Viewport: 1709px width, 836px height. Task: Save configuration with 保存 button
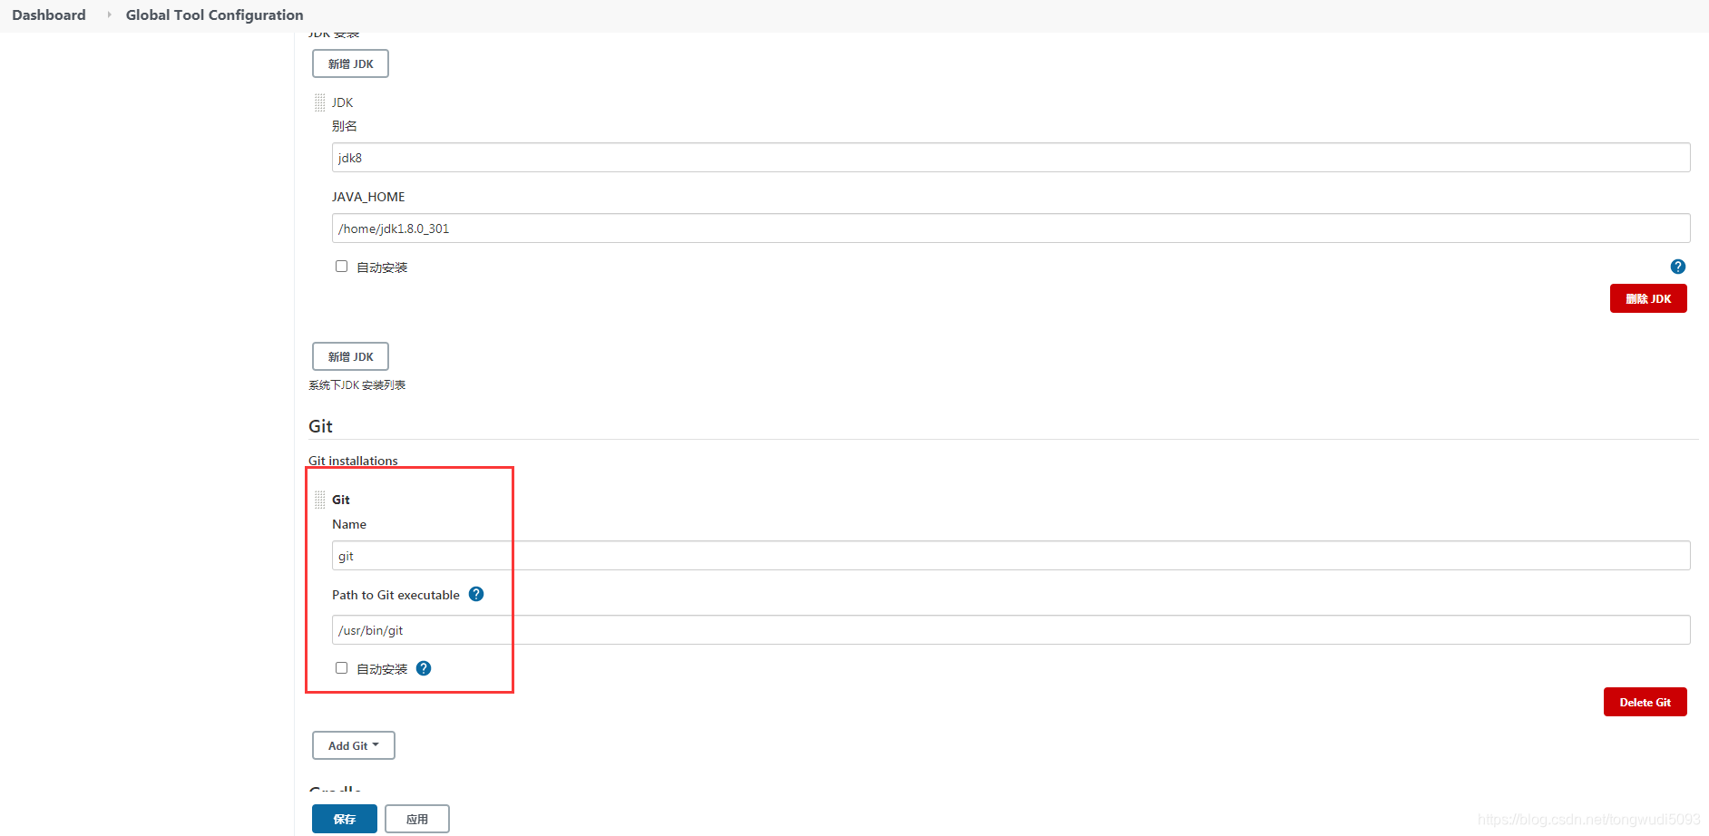(x=345, y=819)
